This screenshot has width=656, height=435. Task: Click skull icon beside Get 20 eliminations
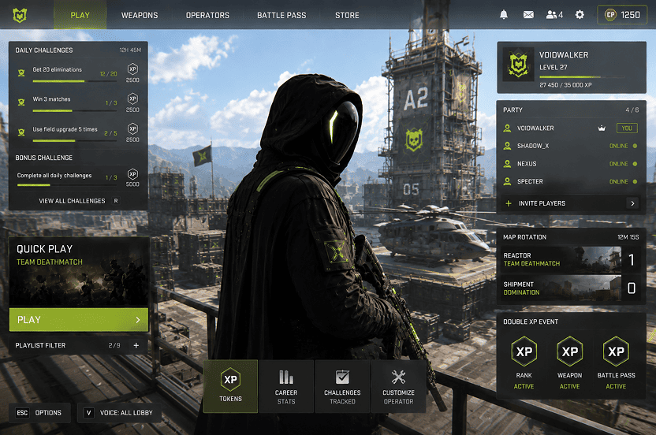21,73
